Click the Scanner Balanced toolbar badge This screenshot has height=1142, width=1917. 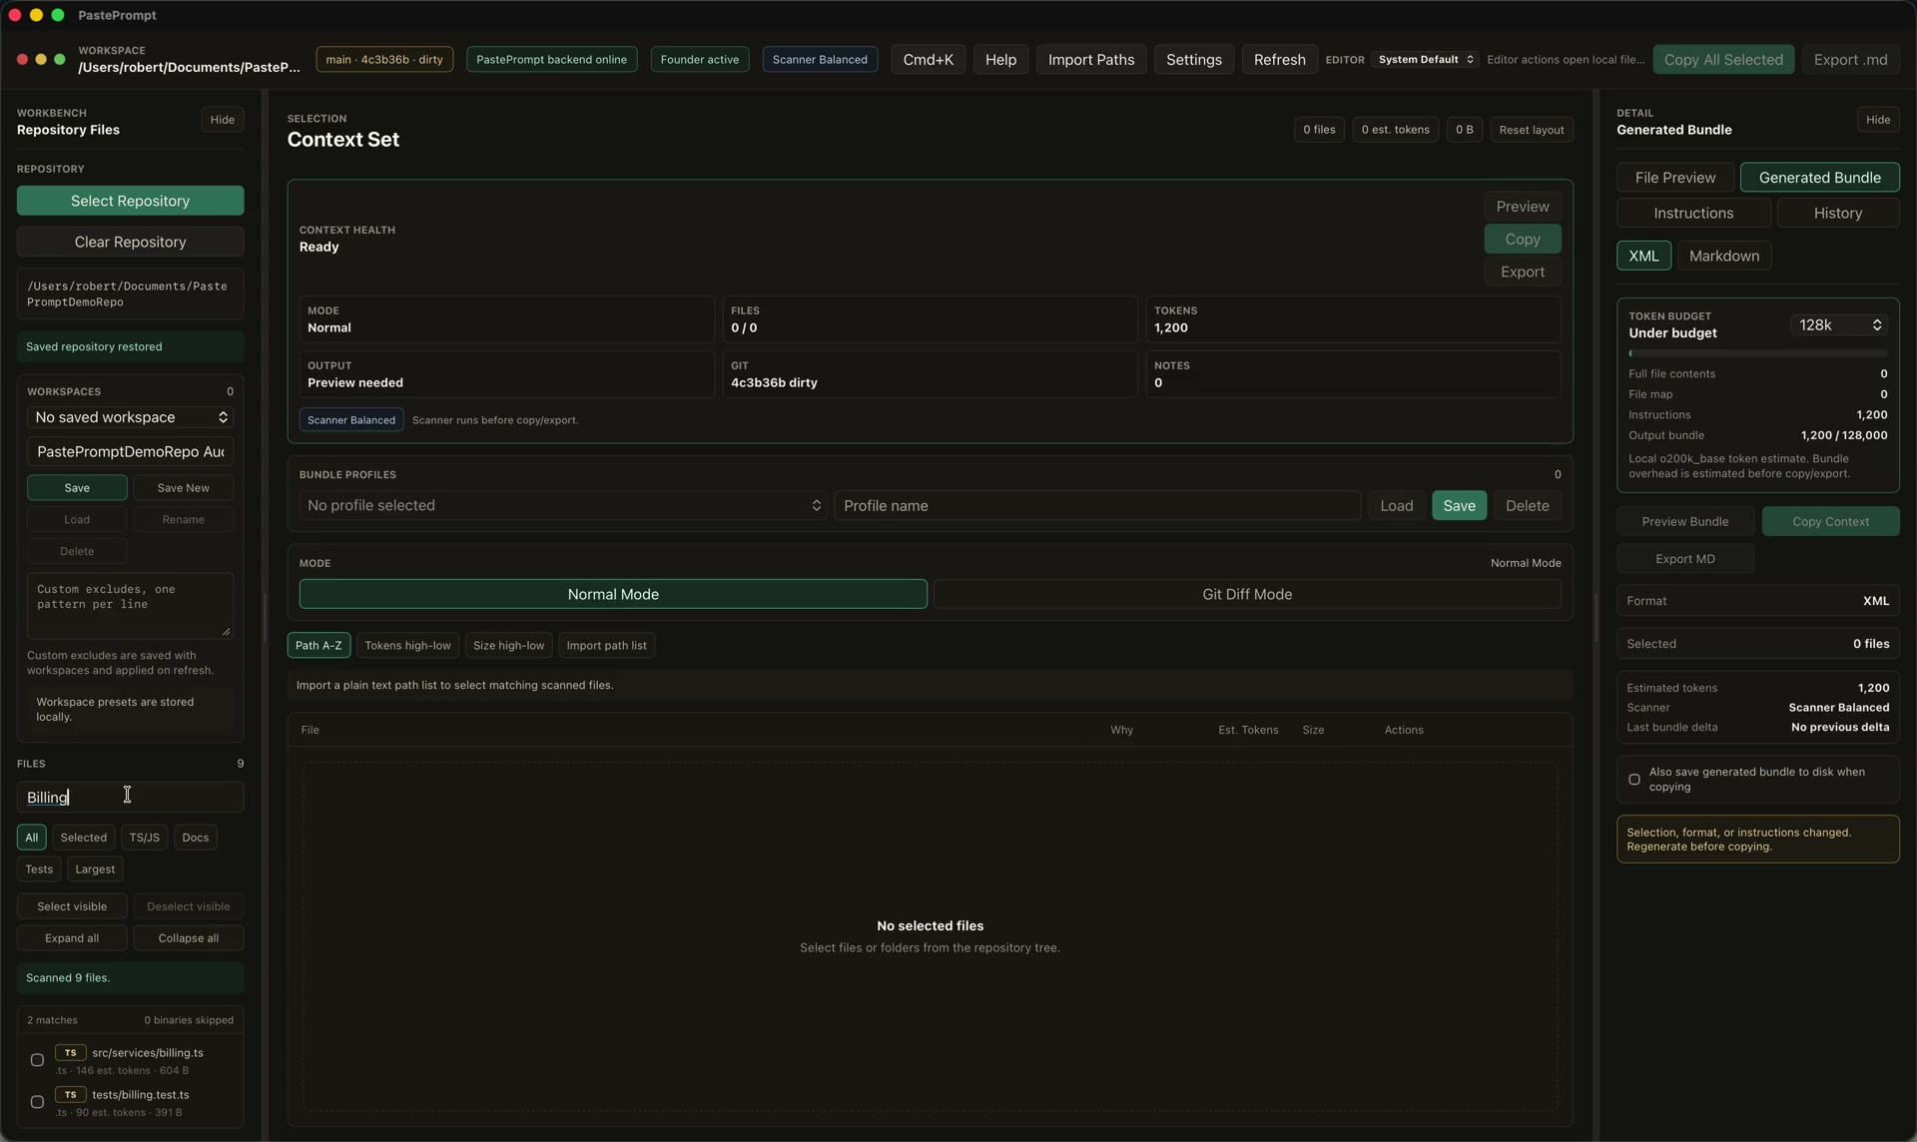point(820,60)
